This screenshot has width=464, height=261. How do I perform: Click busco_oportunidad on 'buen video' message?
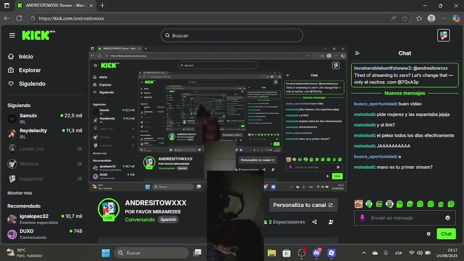[x=375, y=104]
